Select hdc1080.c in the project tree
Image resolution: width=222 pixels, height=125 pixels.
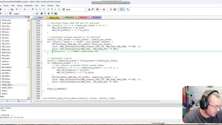(x=6, y=73)
